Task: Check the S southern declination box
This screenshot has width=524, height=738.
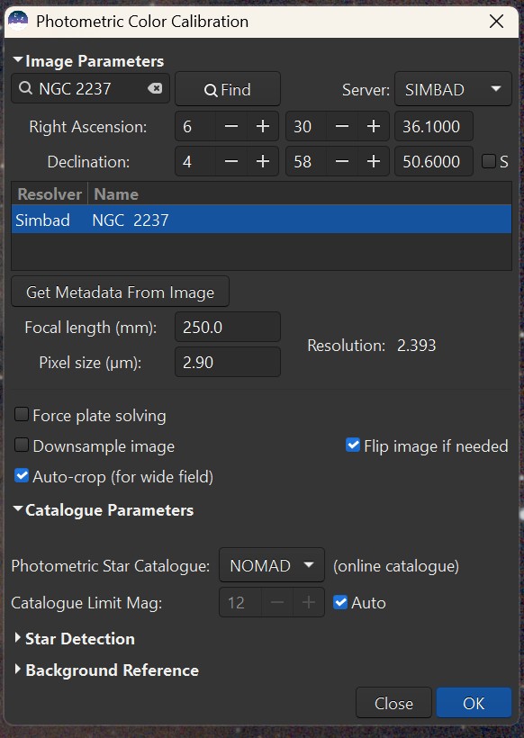Action: [489, 161]
